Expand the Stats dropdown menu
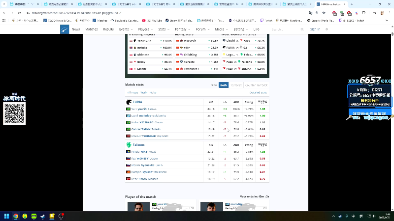394x221 pixels. click(x=164, y=29)
